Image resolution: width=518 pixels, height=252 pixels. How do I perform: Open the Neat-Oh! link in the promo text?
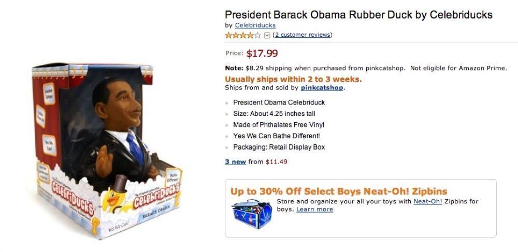[428, 201]
